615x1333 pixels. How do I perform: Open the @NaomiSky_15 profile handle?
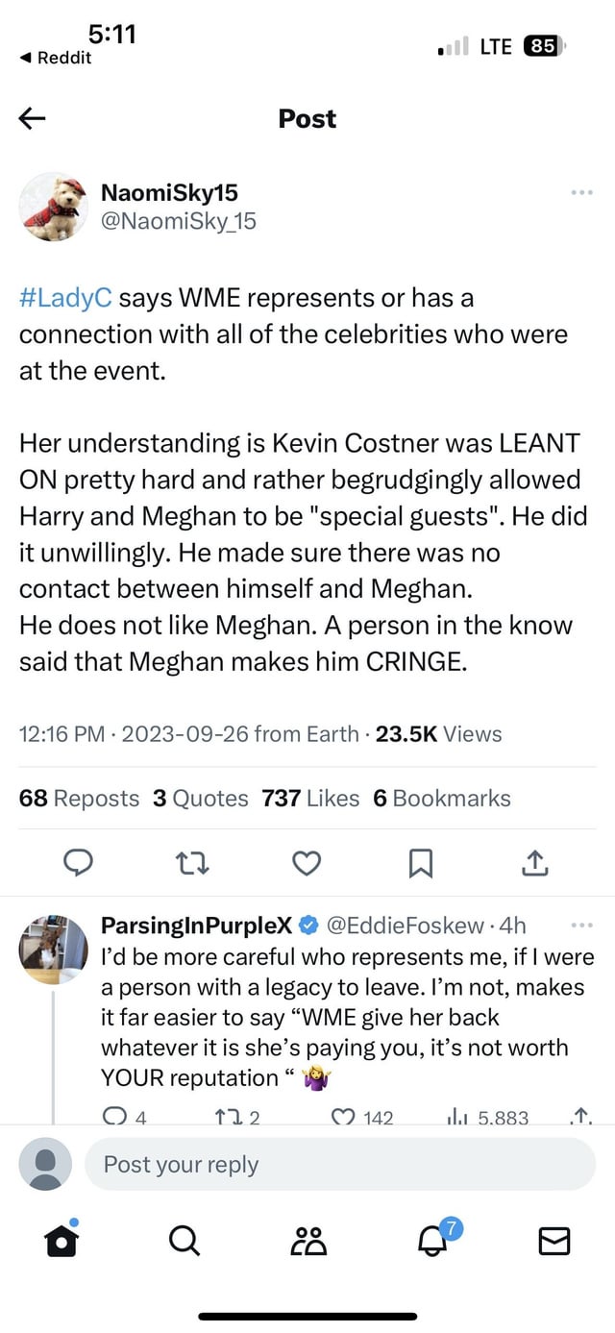click(179, 221)
